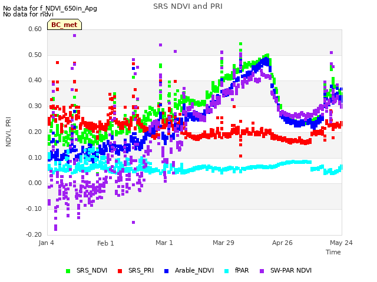Select the fPAR legend entry
The width and height of the screenshot is (377, 282).
[237, 271]
